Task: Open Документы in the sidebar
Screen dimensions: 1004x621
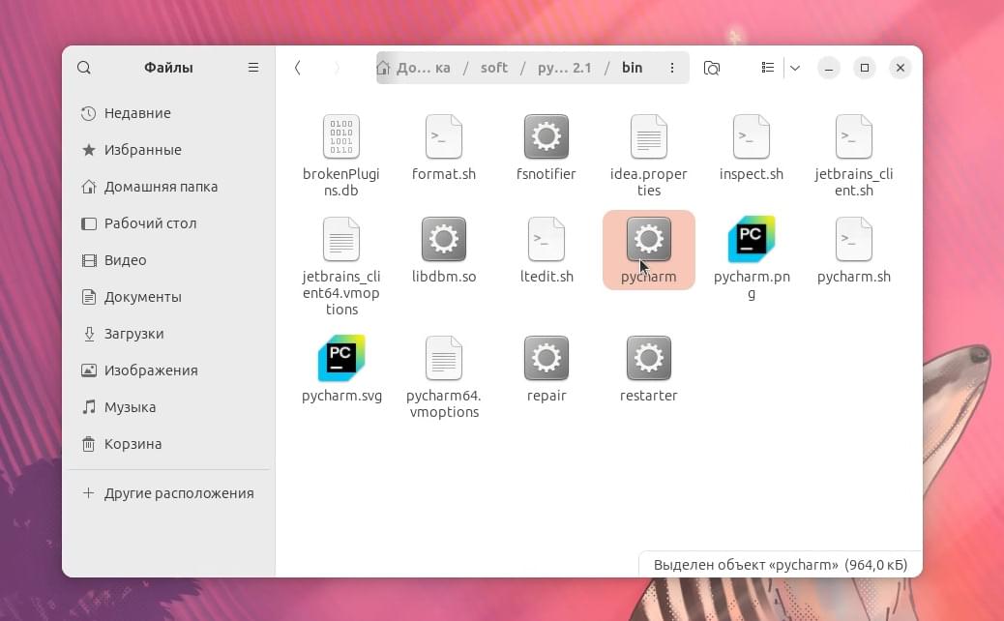Action: point(168,297)
